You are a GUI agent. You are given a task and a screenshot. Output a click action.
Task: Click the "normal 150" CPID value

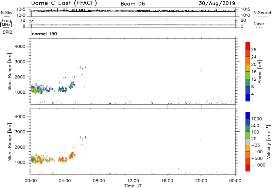(45, 34)
